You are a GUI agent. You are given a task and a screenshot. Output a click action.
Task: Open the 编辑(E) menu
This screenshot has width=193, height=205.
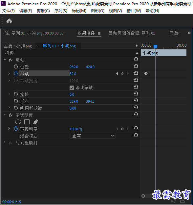point(26,11)
